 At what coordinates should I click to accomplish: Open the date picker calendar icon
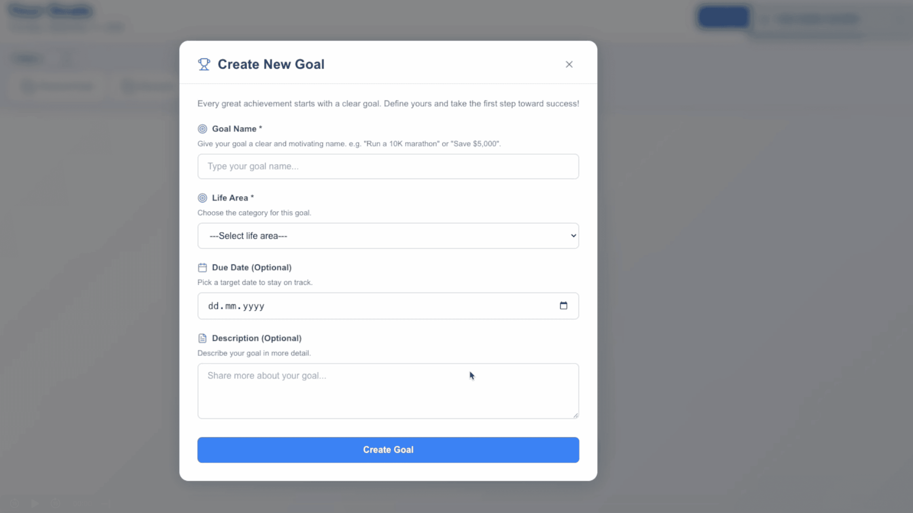point(563,305)
